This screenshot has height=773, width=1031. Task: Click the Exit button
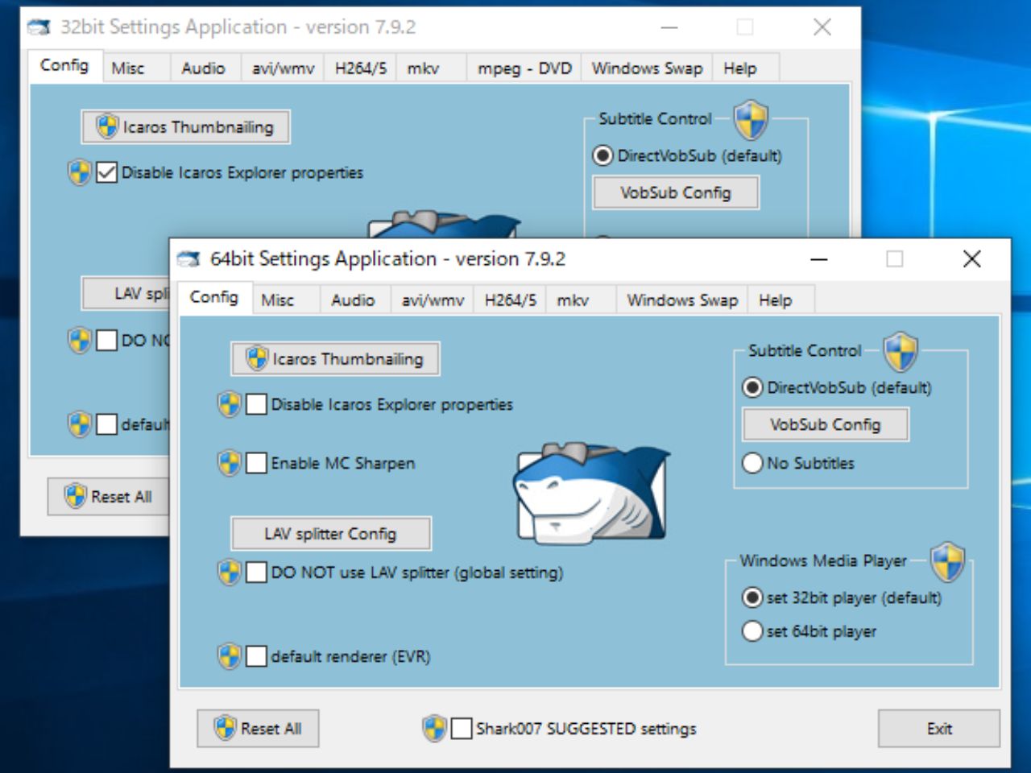(939, 729)
